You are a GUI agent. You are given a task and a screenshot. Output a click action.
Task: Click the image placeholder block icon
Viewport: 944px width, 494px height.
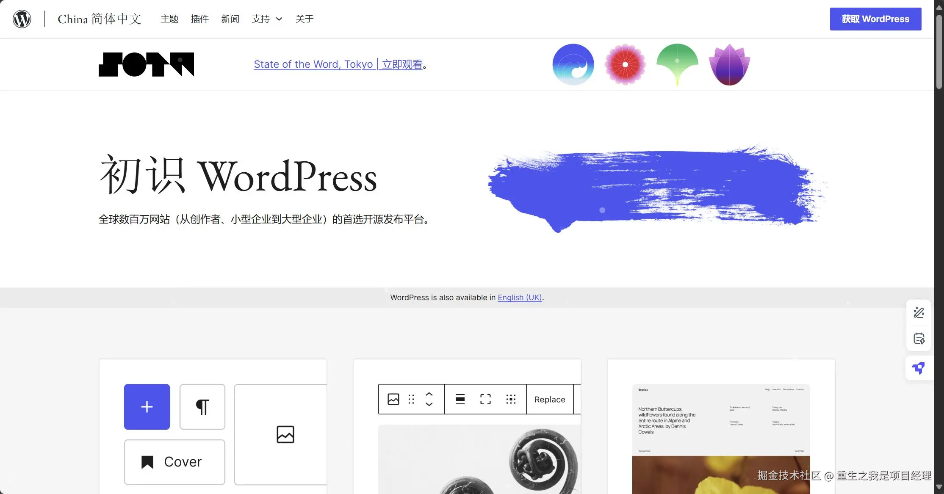click(285, 435)
